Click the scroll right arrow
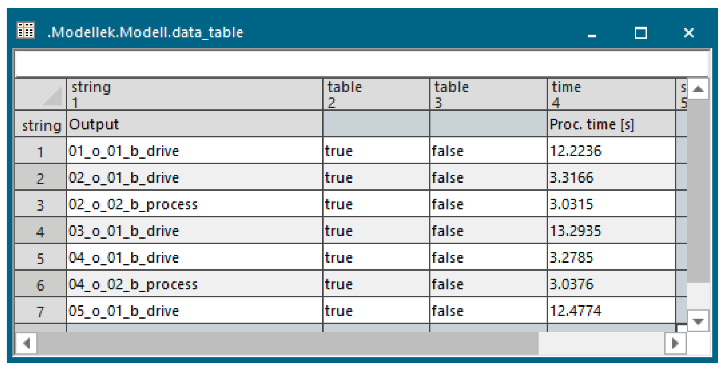Screen dimensions: 724x371 (675, 343)
